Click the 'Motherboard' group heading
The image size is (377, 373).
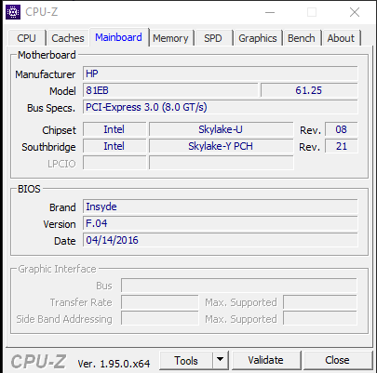tap(47, 55)
